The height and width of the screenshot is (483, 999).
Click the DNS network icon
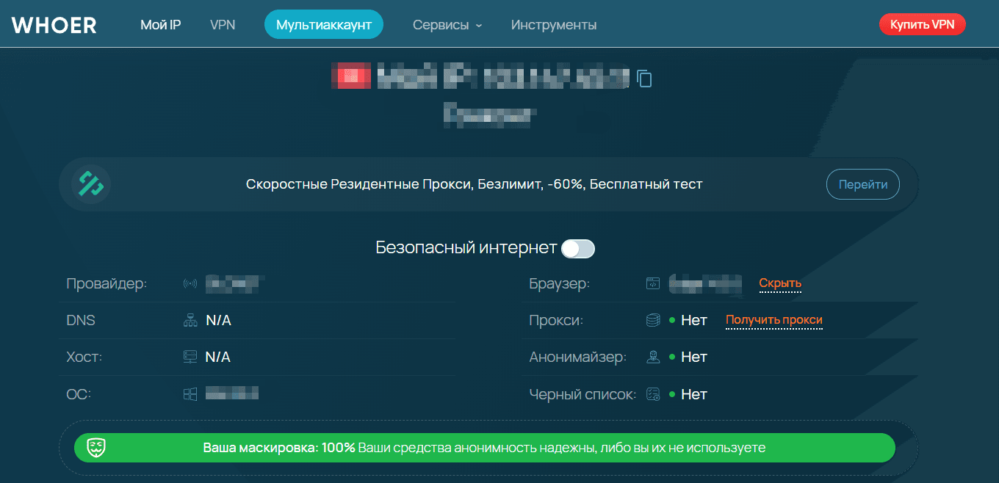190,320
